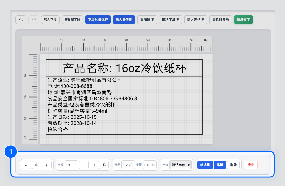Insert reference image via 插入参考图
This screenshot has width=285, height=186.
[x=124, y=19]
